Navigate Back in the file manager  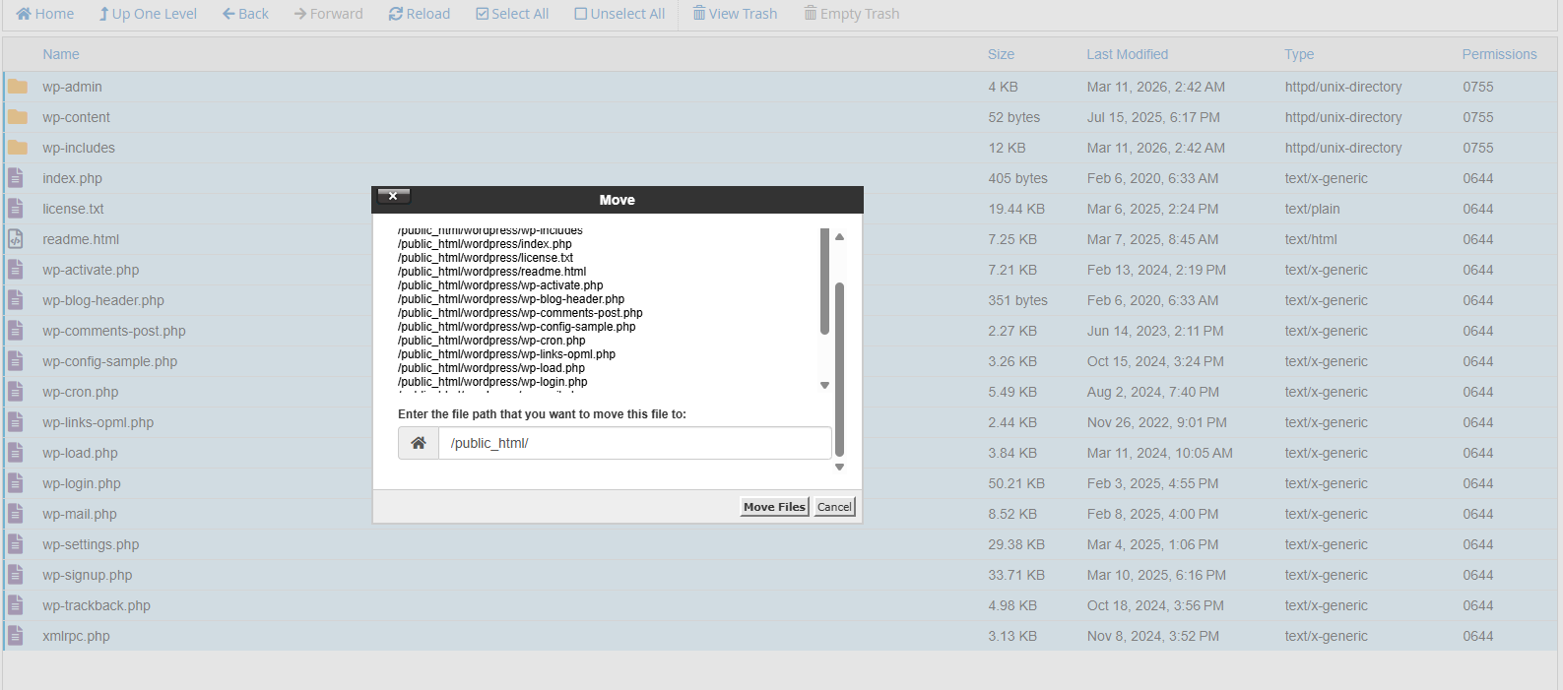click(245, 14)
